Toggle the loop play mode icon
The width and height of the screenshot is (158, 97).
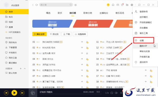click(x=112, y=93)
